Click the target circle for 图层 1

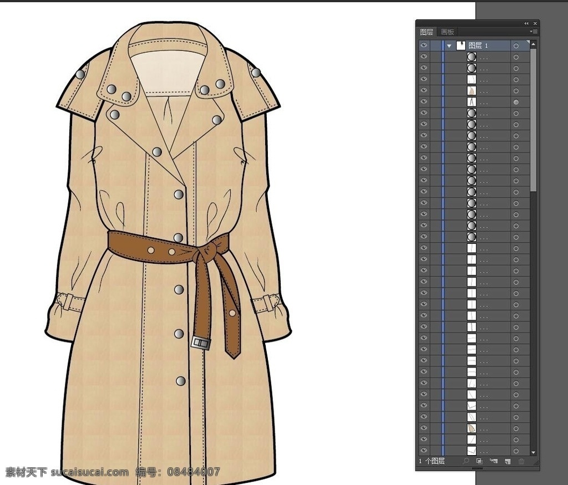516,46
